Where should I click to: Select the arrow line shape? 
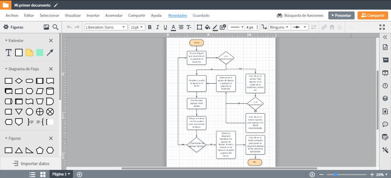[50, 52]
